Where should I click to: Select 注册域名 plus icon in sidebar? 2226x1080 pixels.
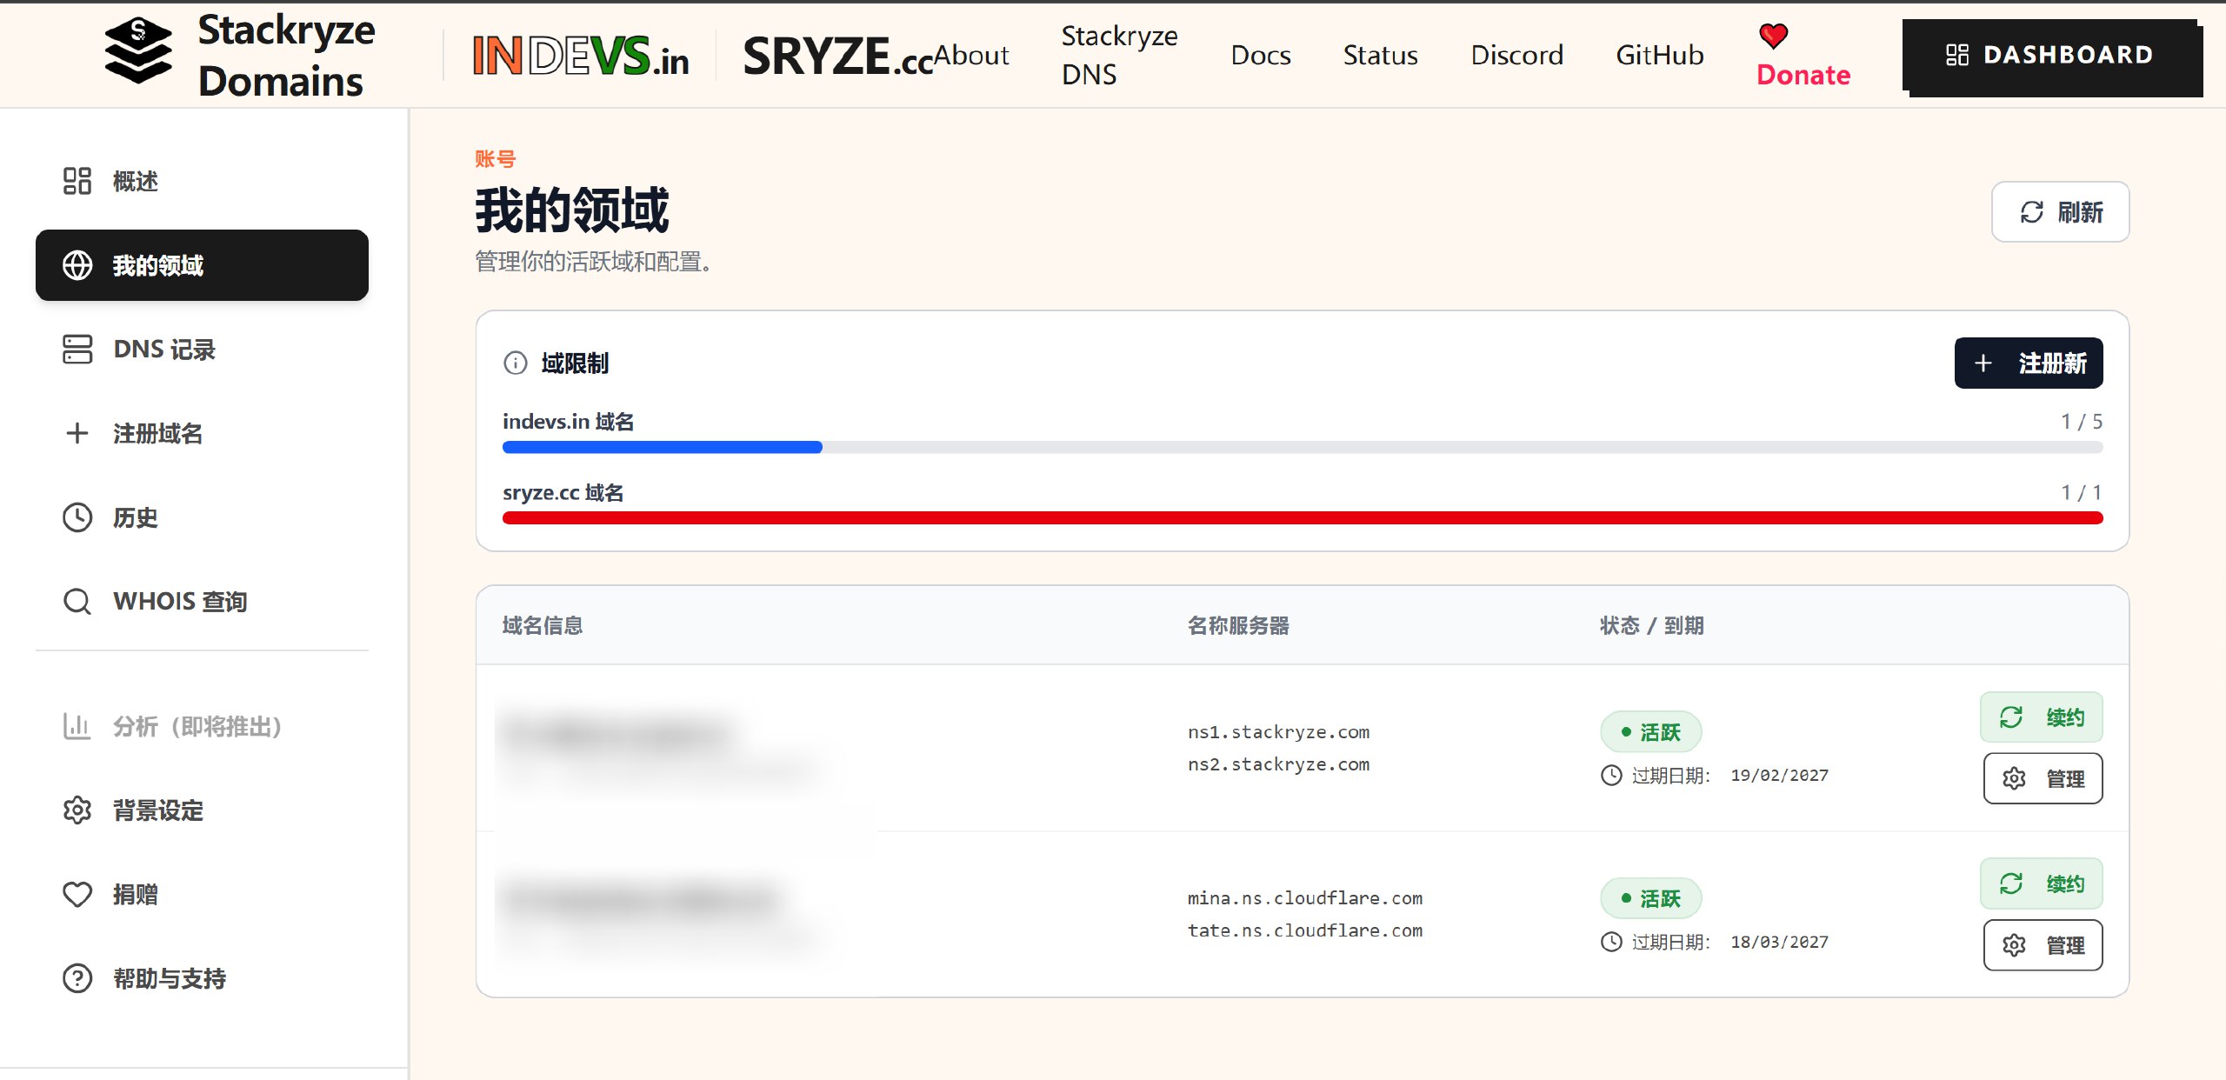pyautogui.click(x=77, y=433)
